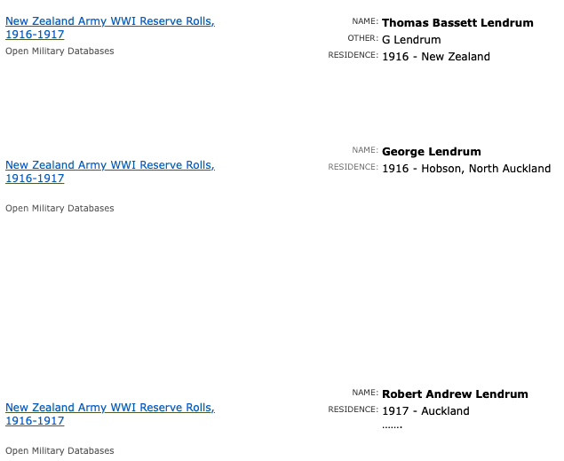The image size is (564, 461).
Task: Click residence 1916 - Hobson, North Auckland
Action: [x=466, y=169]
